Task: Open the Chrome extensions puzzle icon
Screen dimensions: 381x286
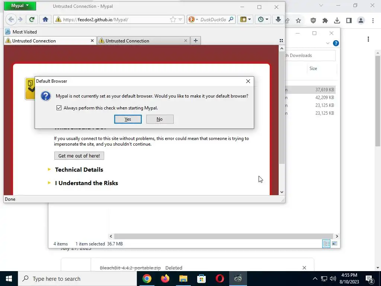Action: pyautogui.click(x=325, y=21)
